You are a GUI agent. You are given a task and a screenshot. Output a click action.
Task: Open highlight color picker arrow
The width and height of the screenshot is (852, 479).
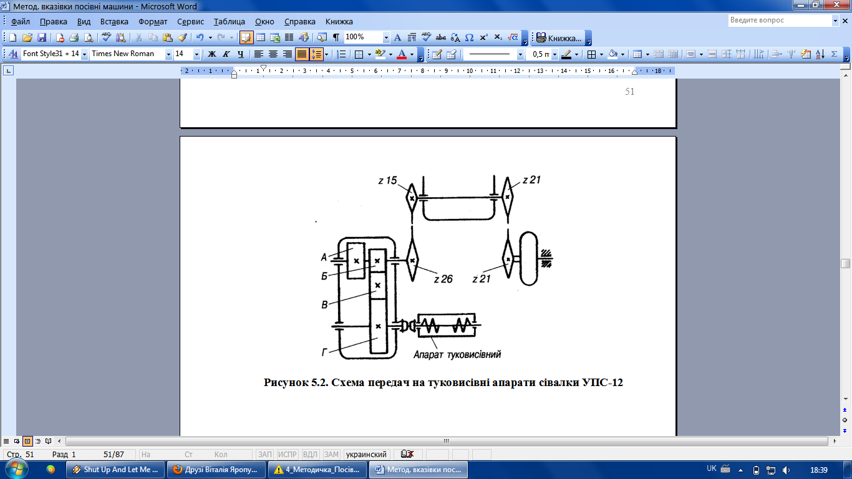391,54
